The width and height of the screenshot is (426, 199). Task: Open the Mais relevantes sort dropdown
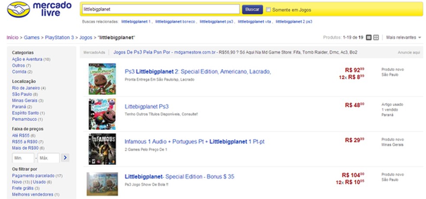[403, 38]
